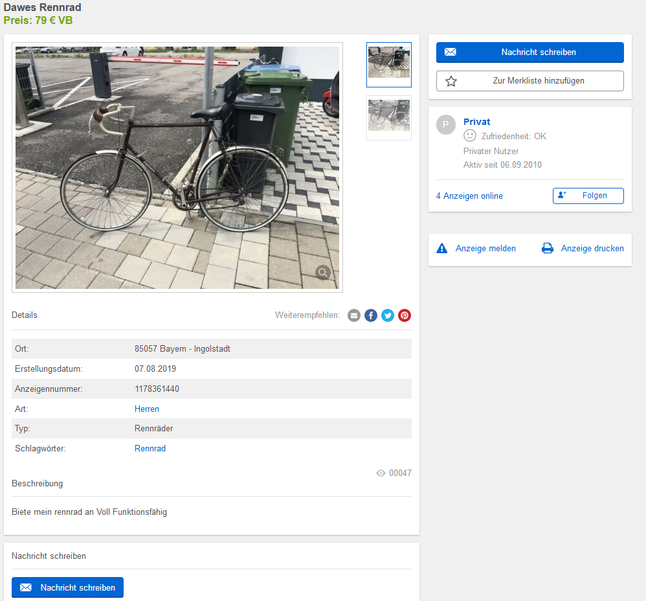
Task: Open the Rennrad keyword link
Action: pos(150,448)
